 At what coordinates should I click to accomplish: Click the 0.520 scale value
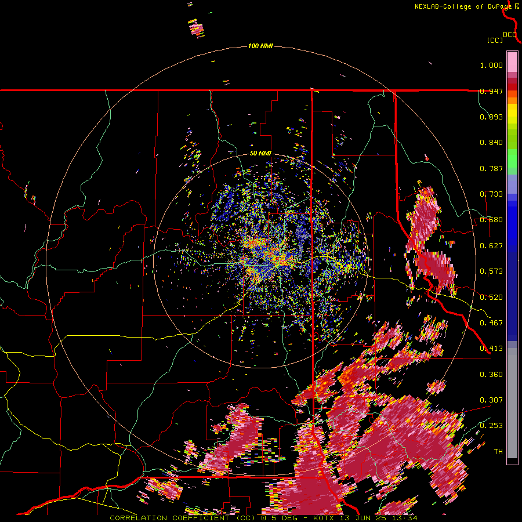491,298
